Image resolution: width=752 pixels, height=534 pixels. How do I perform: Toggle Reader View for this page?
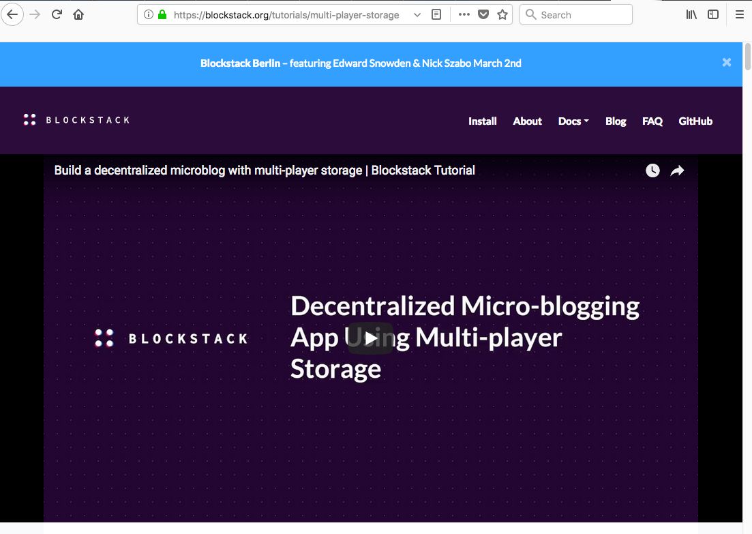coord(436,14)
